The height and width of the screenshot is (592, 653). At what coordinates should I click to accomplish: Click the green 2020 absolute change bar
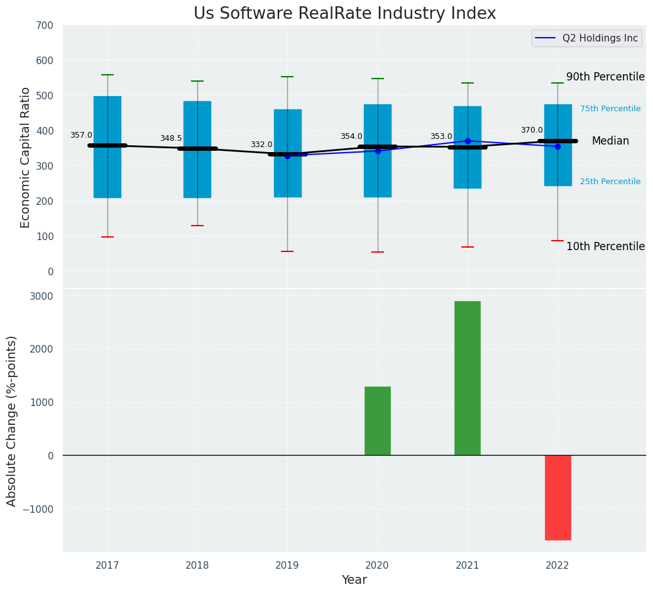(x=377, y=420)
